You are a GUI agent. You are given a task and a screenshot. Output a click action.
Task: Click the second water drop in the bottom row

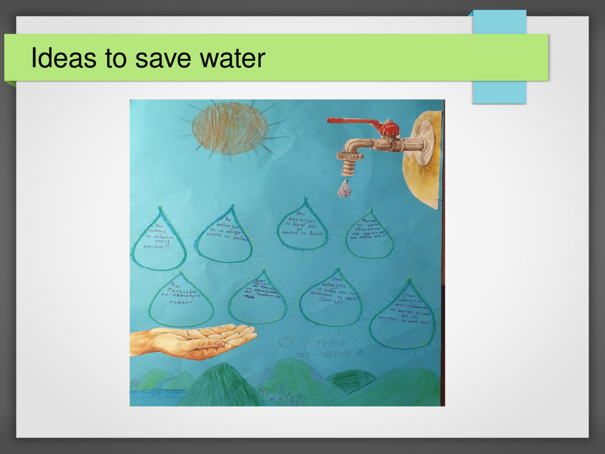(x=257, y=297)
